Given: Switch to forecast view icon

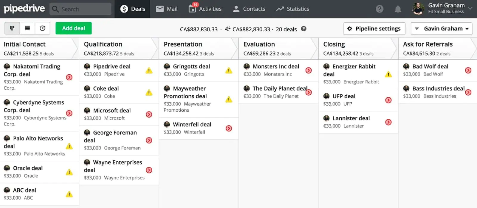Looking at the screenshot, I should pos(43,28).
